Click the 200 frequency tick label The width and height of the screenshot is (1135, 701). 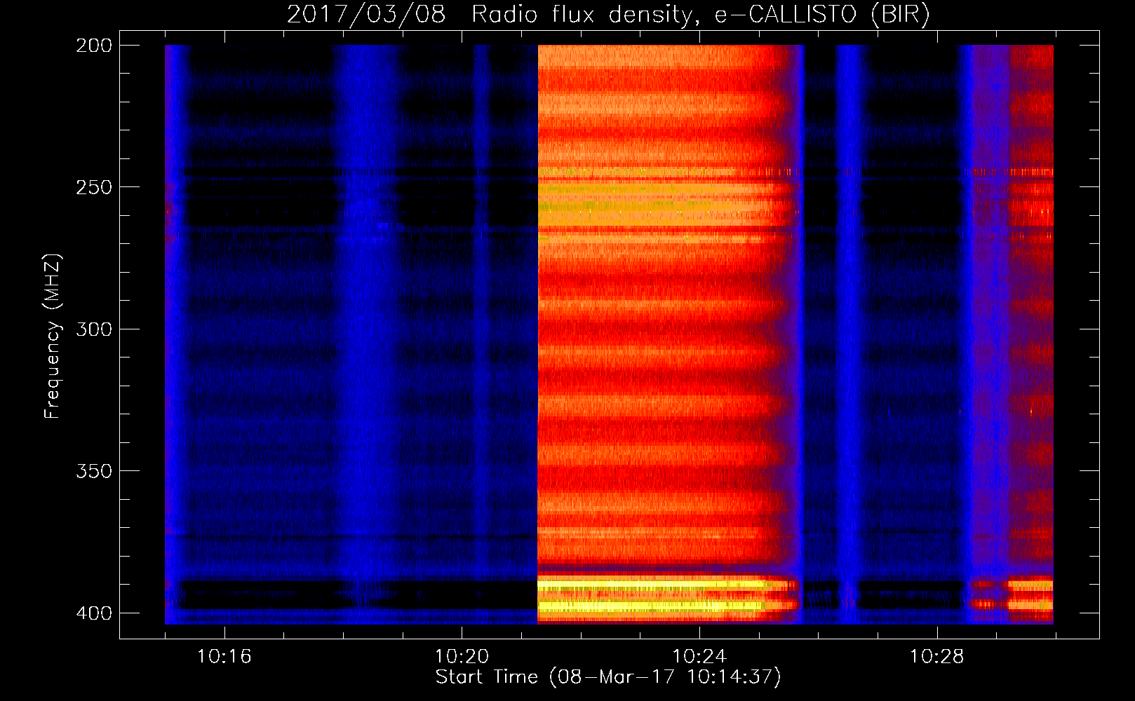[93, 46]
